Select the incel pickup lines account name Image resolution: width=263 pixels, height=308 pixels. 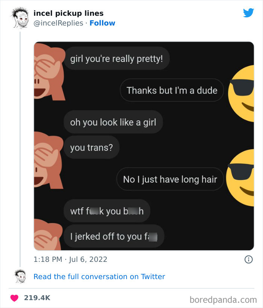69,13
